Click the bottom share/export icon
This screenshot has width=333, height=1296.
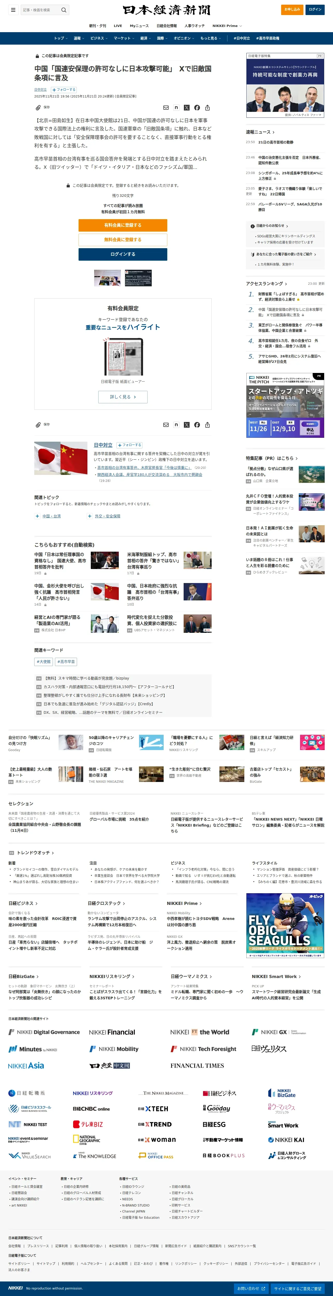[207, 425]
